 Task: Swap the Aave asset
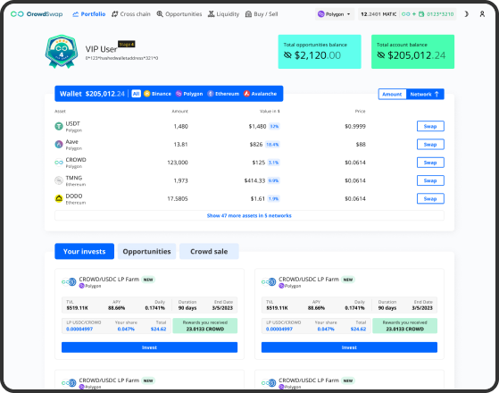[430, 145]
